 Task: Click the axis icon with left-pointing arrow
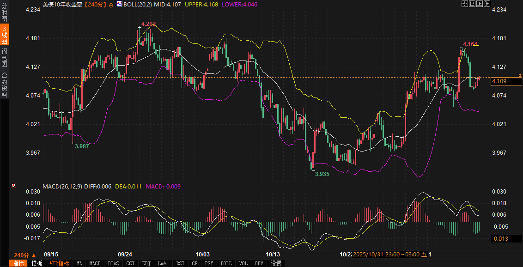(472, 4)
